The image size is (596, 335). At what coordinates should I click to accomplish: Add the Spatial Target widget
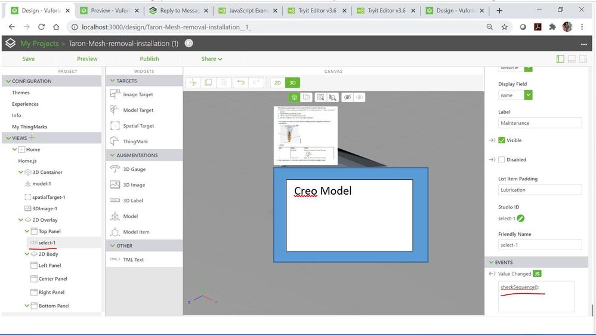pyautogui.click(x=132, y=125)
